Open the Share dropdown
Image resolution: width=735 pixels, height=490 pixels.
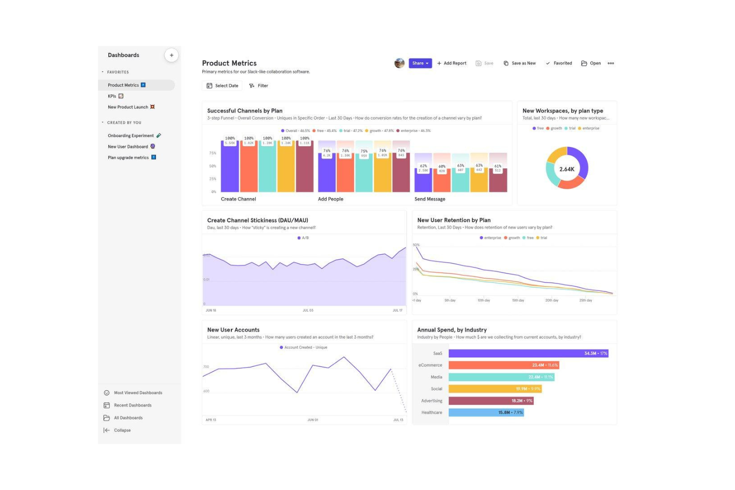[x=420, y=63]
